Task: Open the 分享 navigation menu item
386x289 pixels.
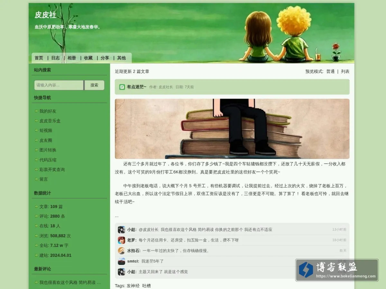Action: click(105, 58)
